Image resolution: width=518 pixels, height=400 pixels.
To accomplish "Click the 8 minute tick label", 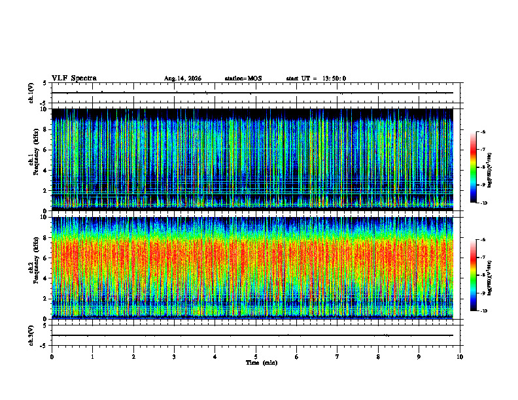I will tap(378, 357).
